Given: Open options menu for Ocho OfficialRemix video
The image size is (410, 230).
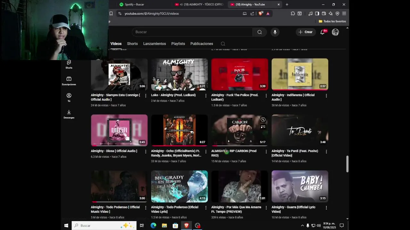Looking at the screenshot, I should [x=206, y=151].
